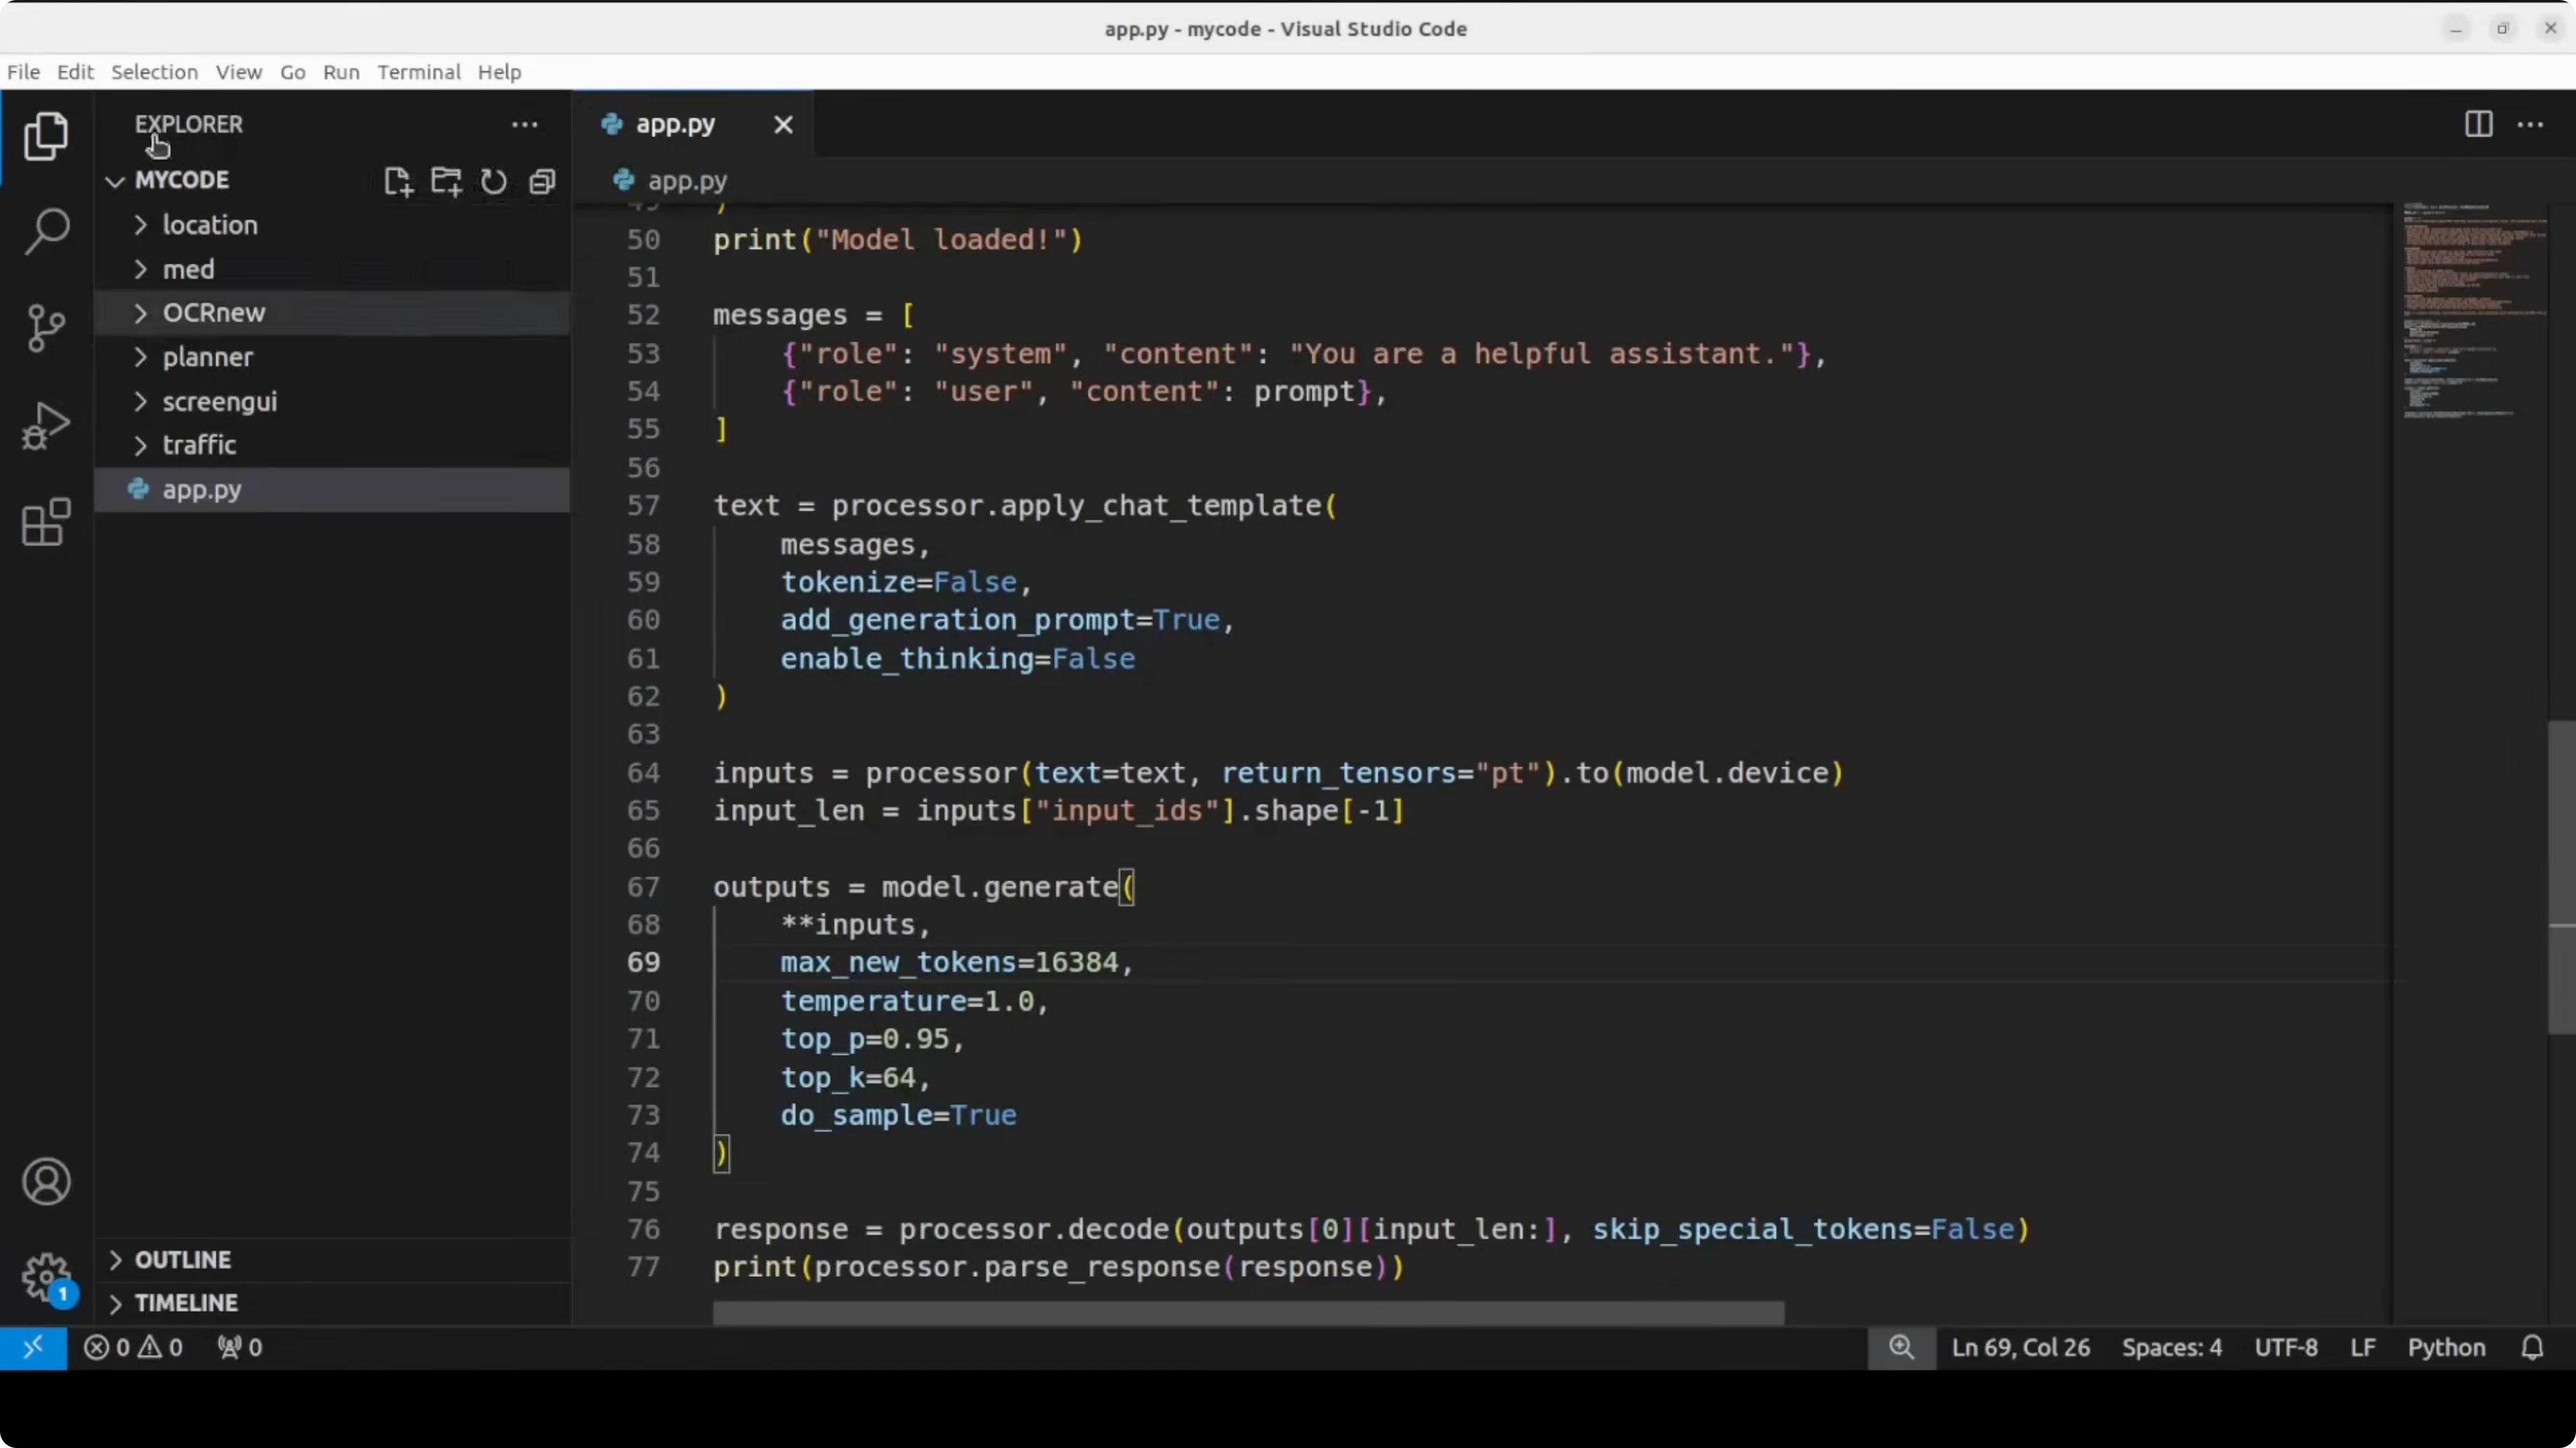Refresh the Explorer view
This screenshot has height=1448, width=2576.
pos(493,181)
